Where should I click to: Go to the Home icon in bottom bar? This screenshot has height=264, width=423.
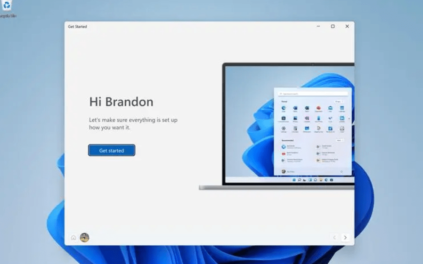click(73, 238)
